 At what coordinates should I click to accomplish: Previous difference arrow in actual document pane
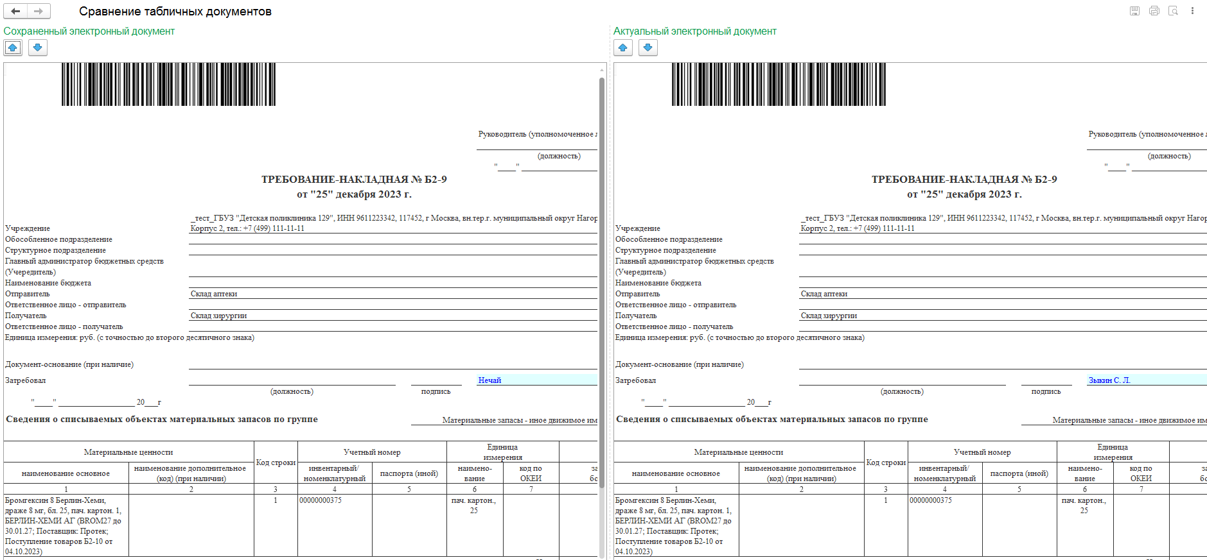point(623,47)
